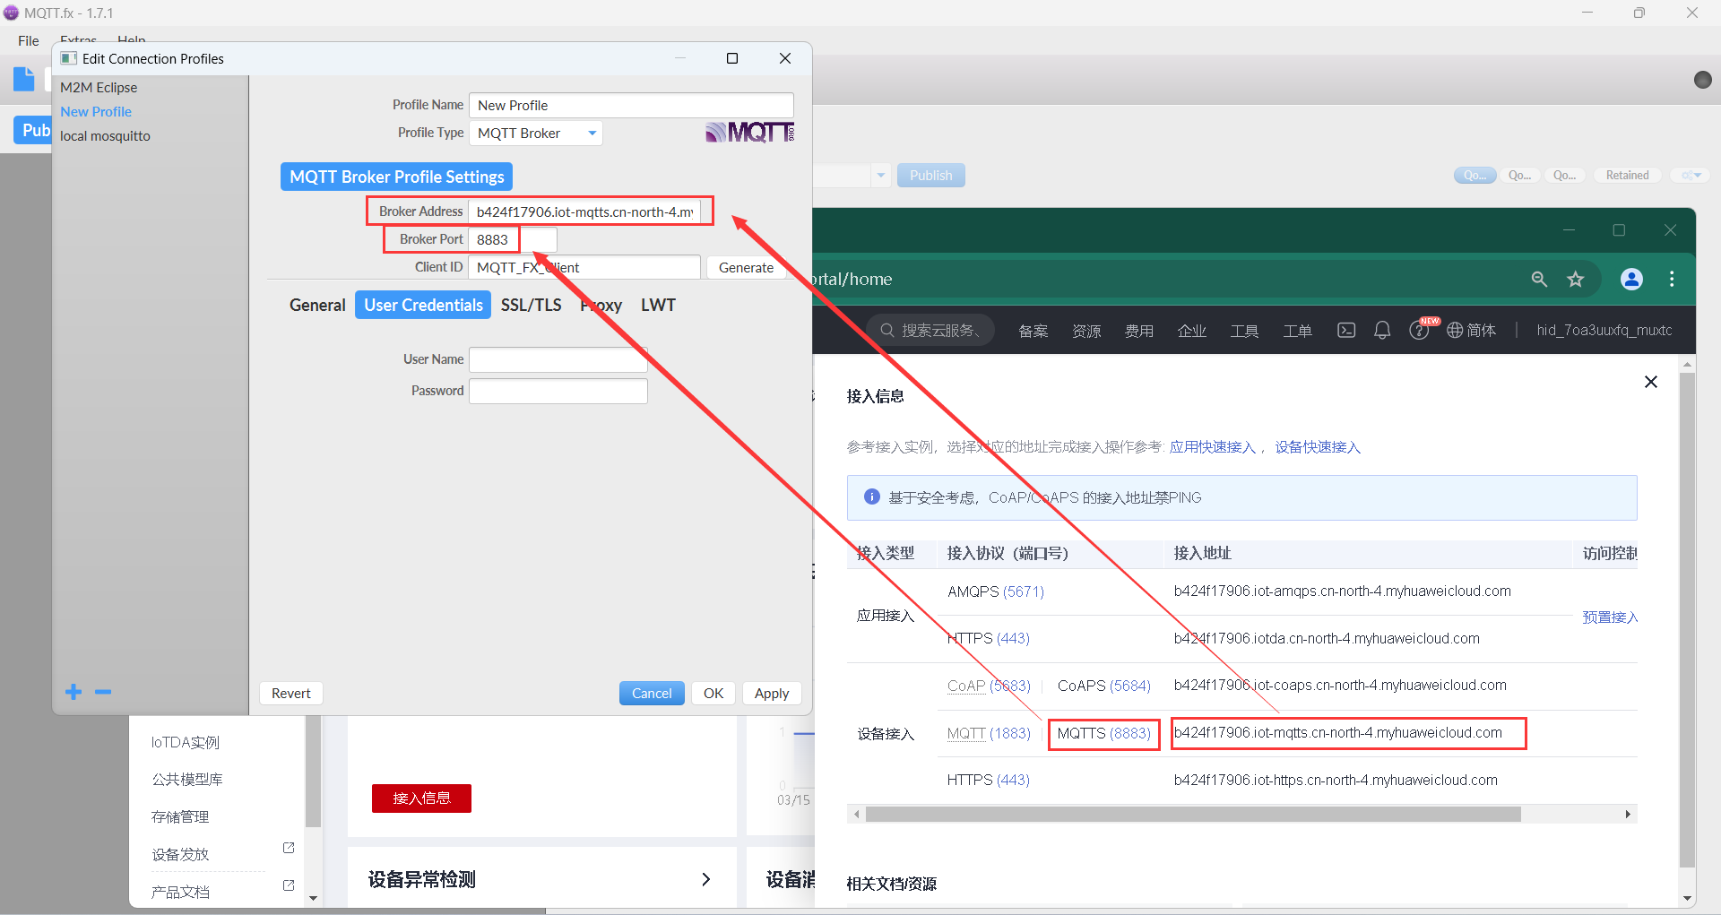Viewport: 1721px width, 915px height.
Task: Click the Revert button
Action: tap(291, 693)
